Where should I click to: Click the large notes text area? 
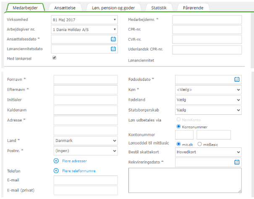pos(185,180)
